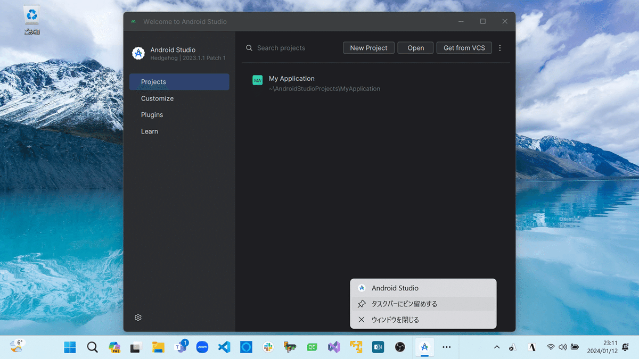Click the X icon beside ウィンドウを閉じる

(x=362, y=320)
